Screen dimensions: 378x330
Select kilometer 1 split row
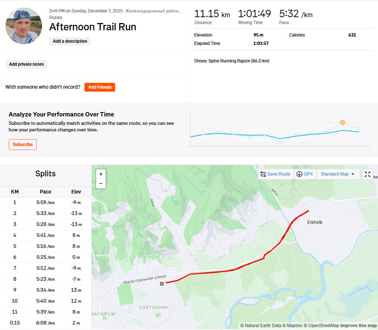pyautogui.click(x=46, y=203)
